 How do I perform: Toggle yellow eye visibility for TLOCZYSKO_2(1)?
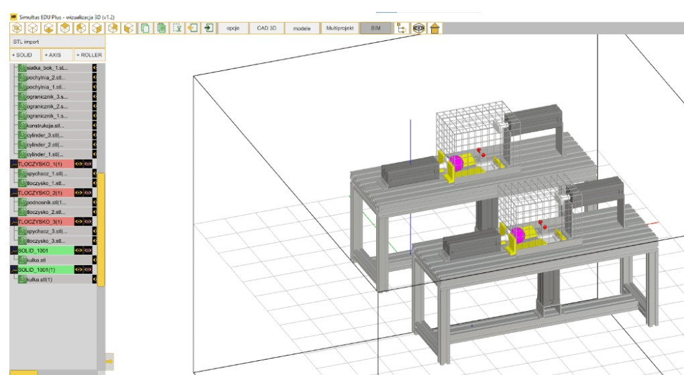[78, 193]
